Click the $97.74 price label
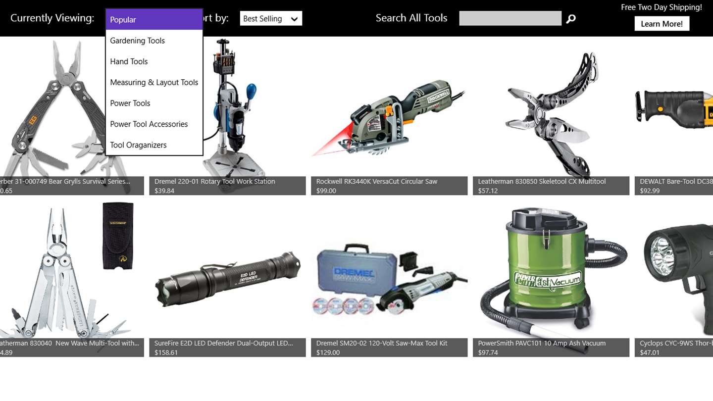The image size is (713, 401). 488,352
